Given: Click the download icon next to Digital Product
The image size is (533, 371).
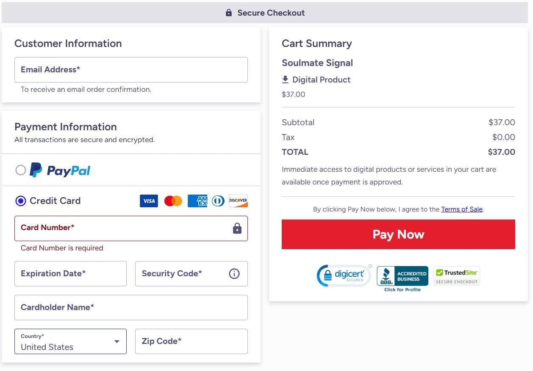Looking at the screenshot, I should tap(286, 79).
